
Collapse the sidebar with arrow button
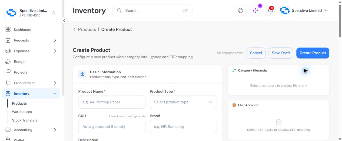coord(64,20)
